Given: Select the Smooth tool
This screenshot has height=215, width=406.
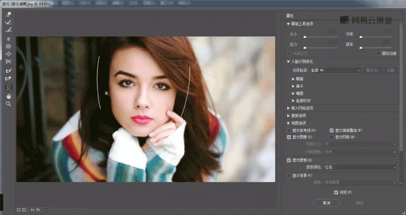Looking at the screenshot, I should point(9,30).
